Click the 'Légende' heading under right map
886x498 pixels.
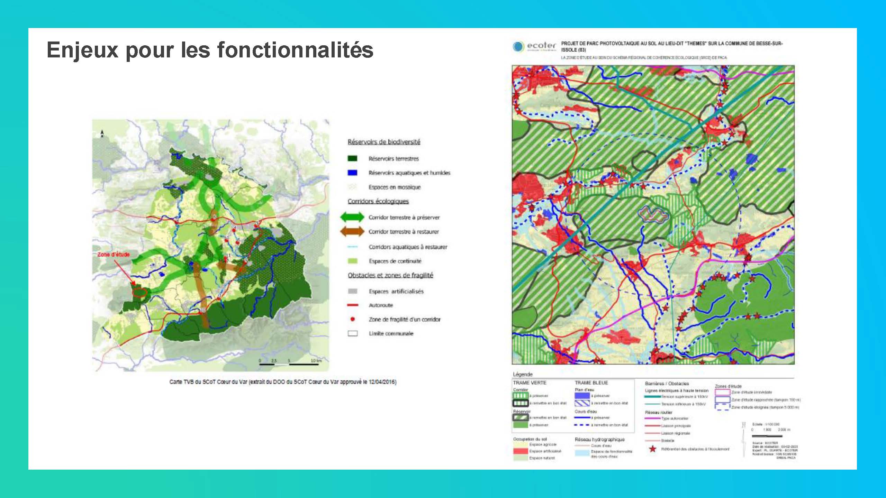523,374
